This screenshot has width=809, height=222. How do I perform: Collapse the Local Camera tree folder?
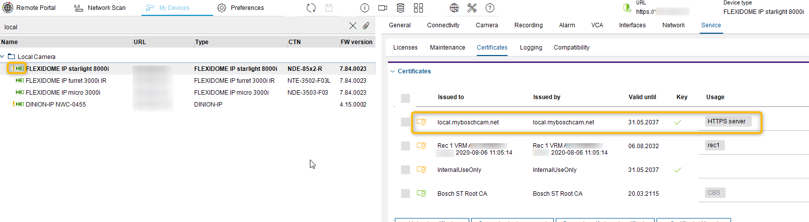coord(3,57)
